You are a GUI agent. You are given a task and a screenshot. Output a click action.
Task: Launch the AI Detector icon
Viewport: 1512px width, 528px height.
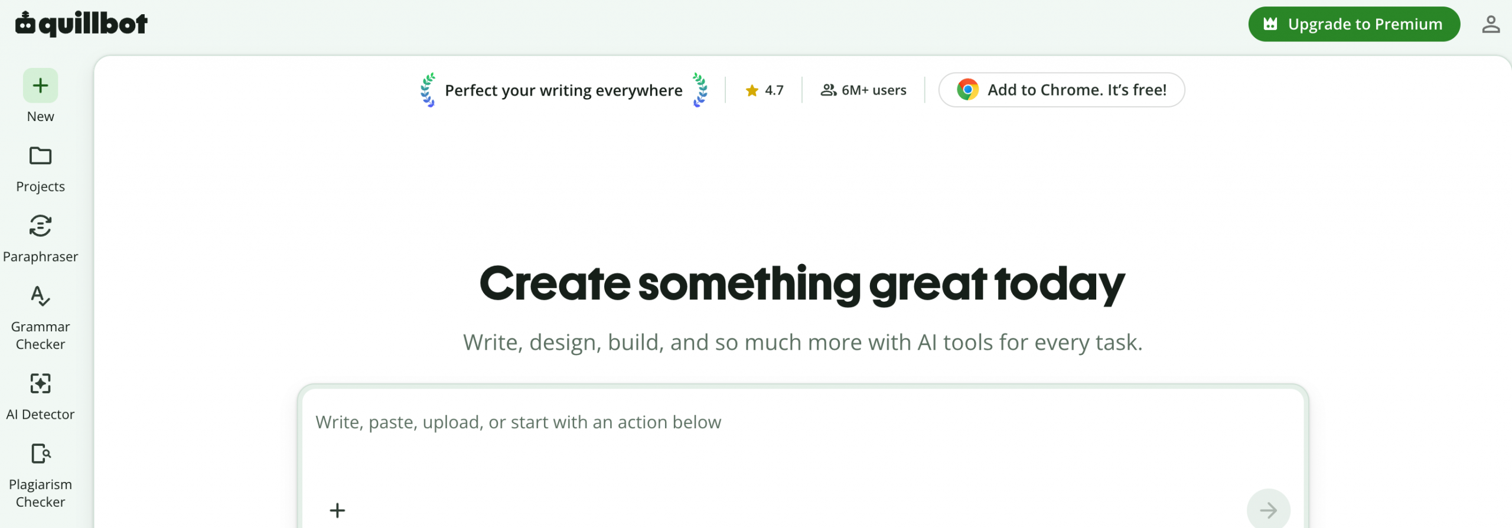tap(40, 383)
